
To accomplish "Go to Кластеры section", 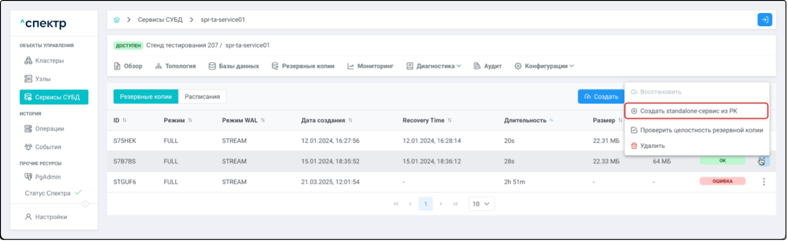I will (49, 61).
